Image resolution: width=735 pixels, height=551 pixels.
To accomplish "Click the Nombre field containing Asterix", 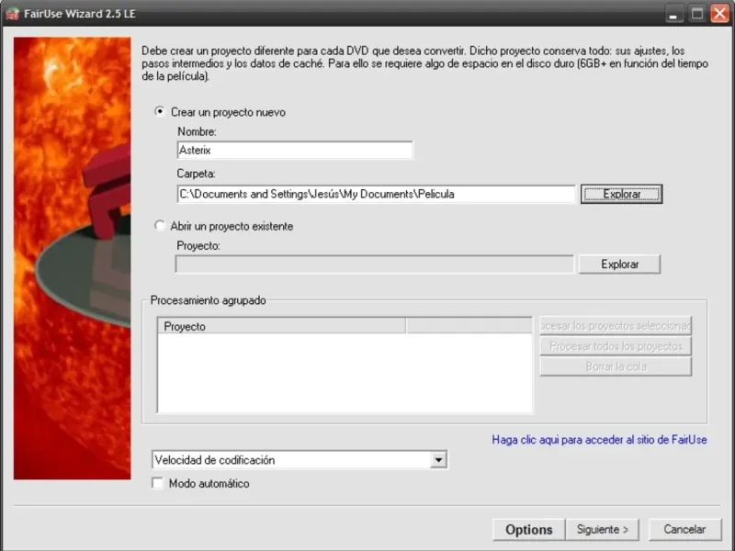I will (x=295, y=151).
